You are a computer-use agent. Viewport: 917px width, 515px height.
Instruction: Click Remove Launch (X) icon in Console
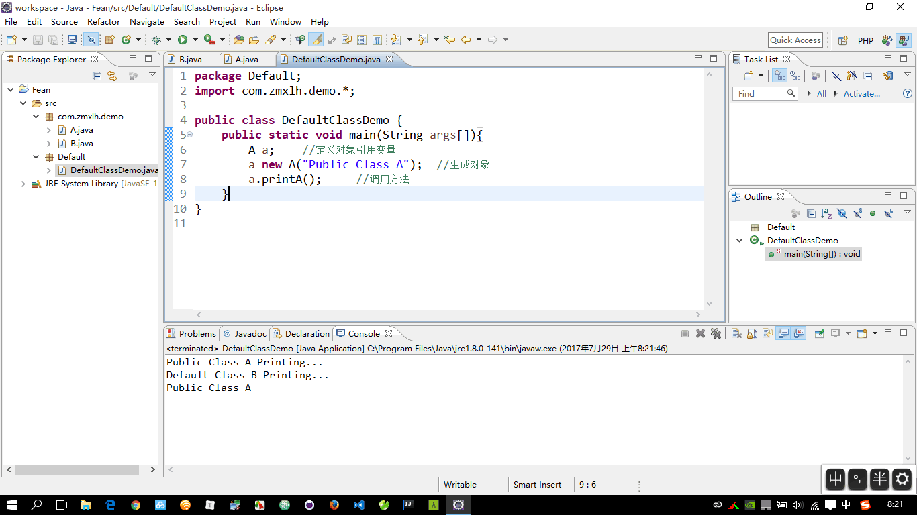(x=700, y=333)
